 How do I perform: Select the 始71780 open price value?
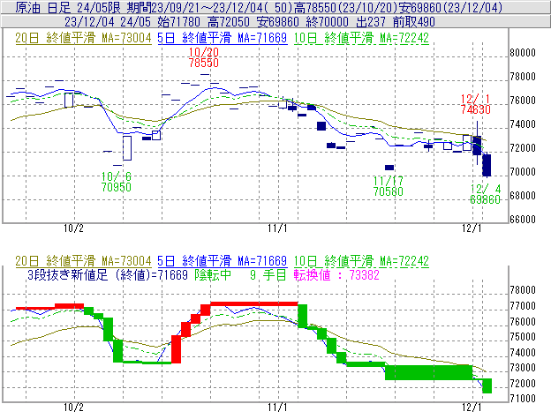[x=179, y=22]
